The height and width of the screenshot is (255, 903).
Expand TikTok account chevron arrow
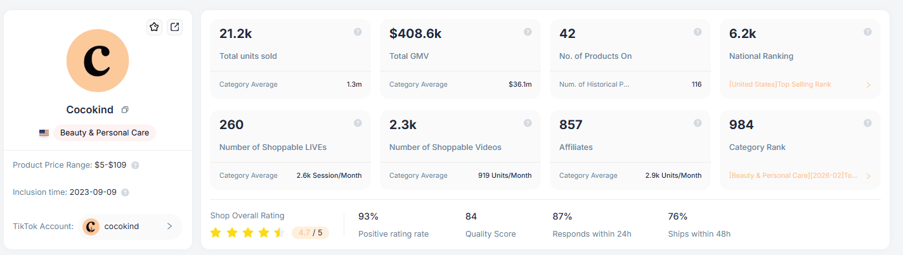point(169,227)
